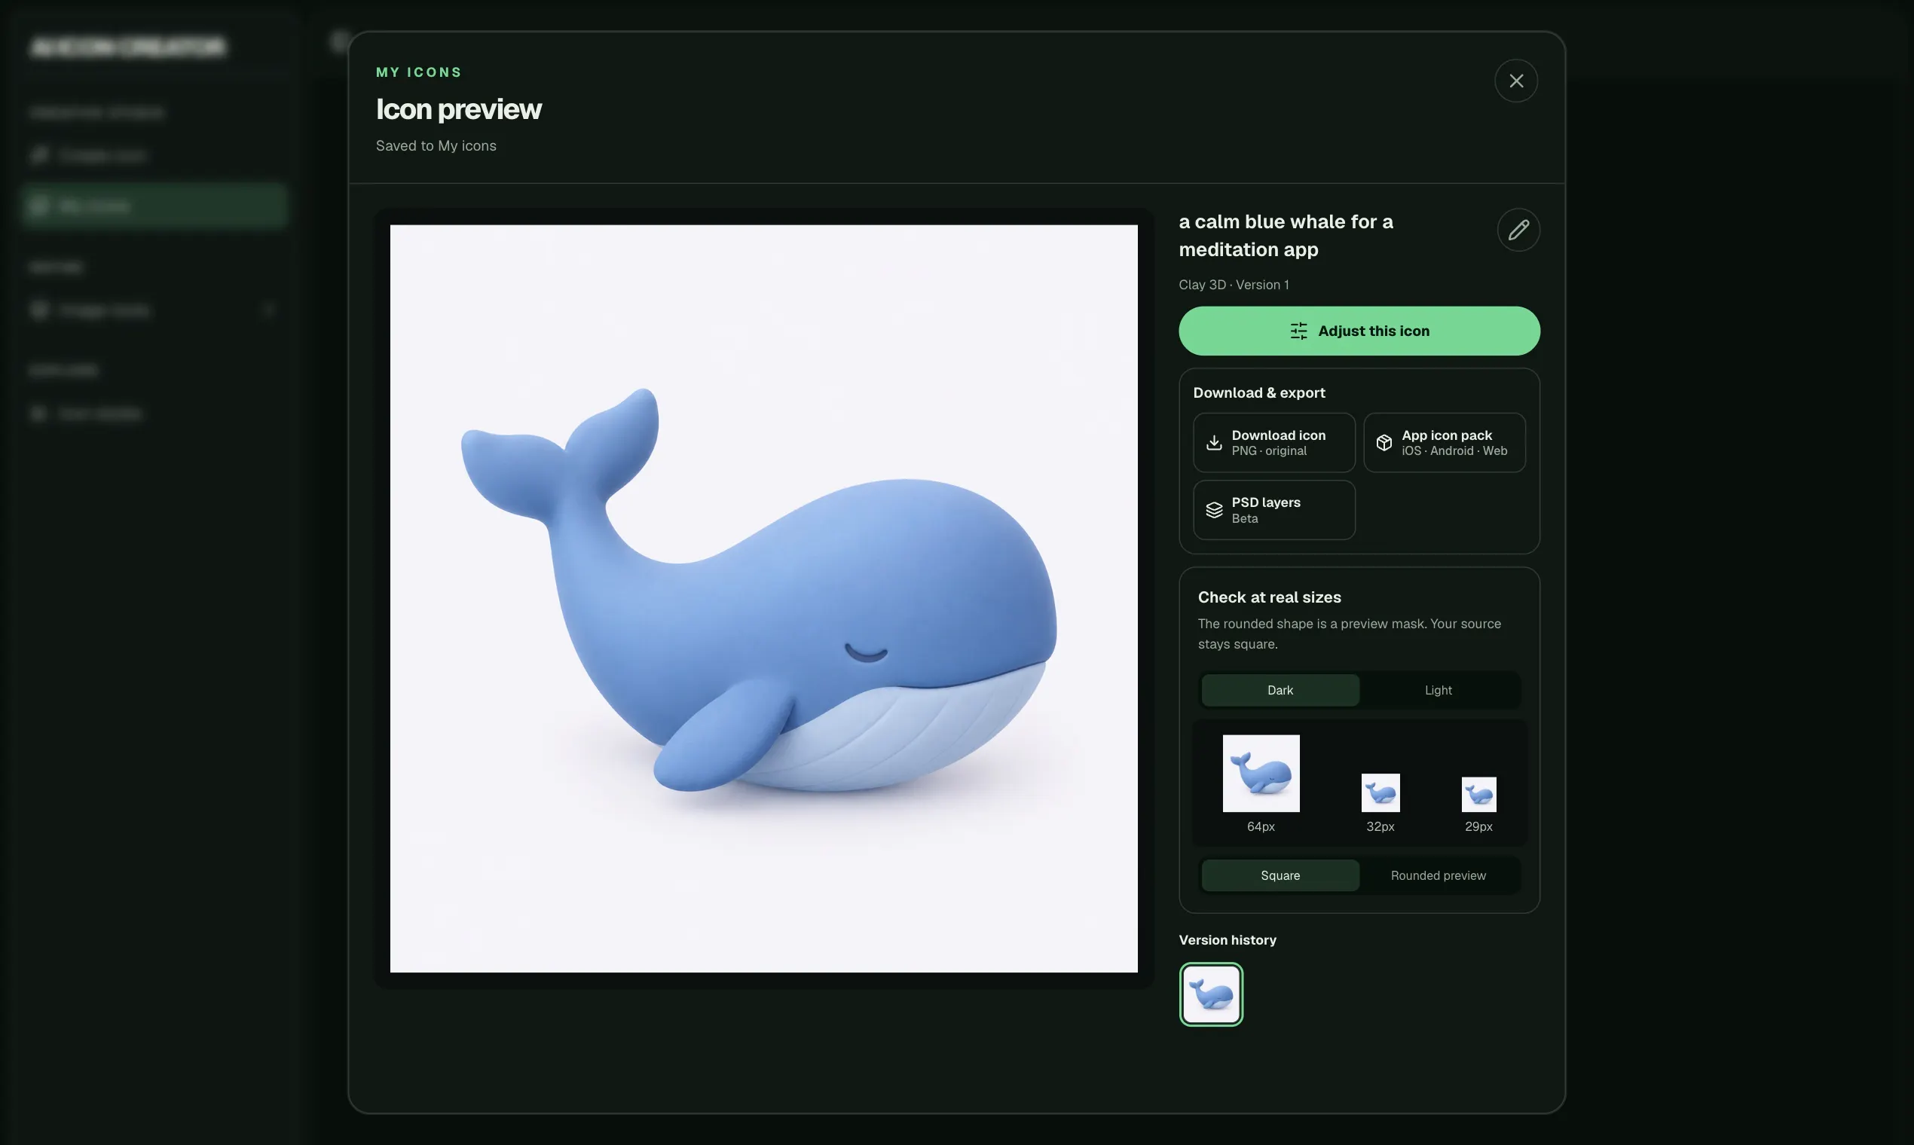Click the stacked layers icon
1914x1145 pixels.
point(1214,510)
